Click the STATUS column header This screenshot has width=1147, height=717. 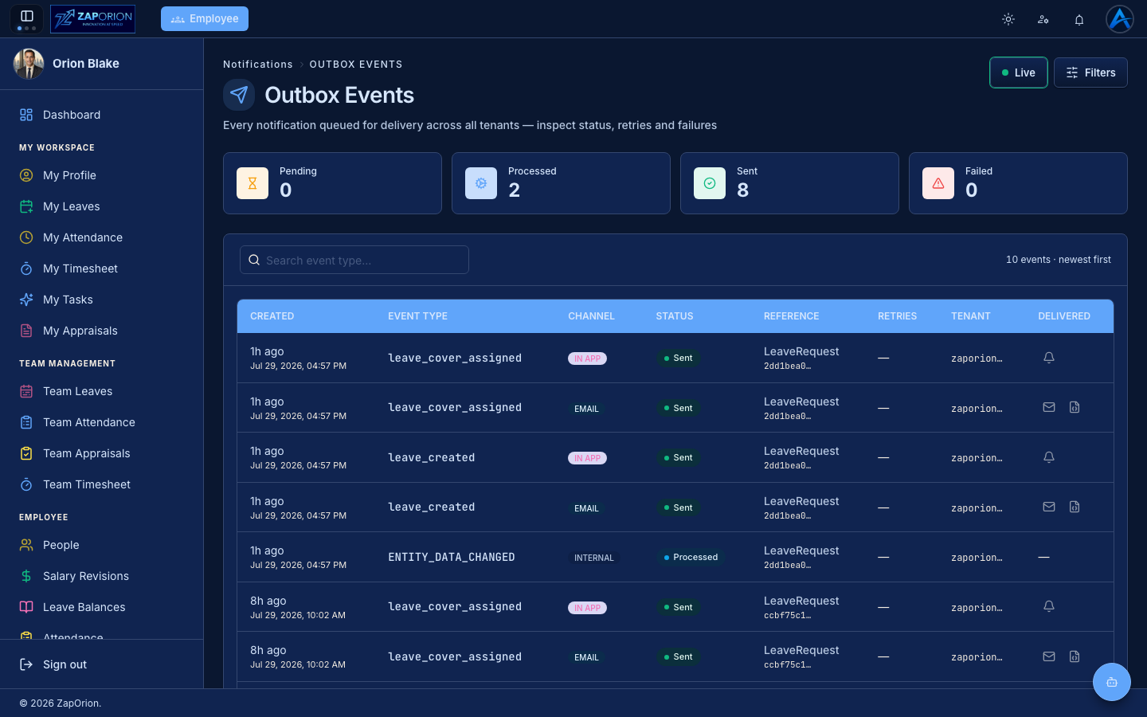point(675,316)
